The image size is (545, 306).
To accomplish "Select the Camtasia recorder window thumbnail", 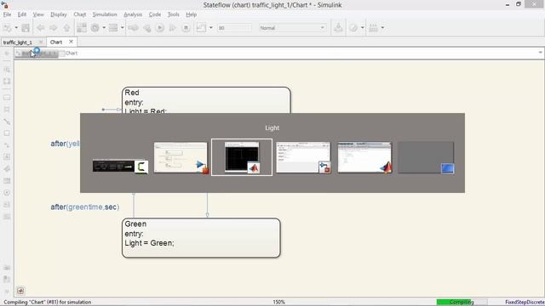I will 120,166.
